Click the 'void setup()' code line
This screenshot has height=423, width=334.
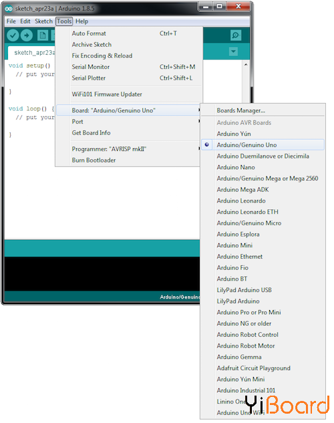(29, 65)
